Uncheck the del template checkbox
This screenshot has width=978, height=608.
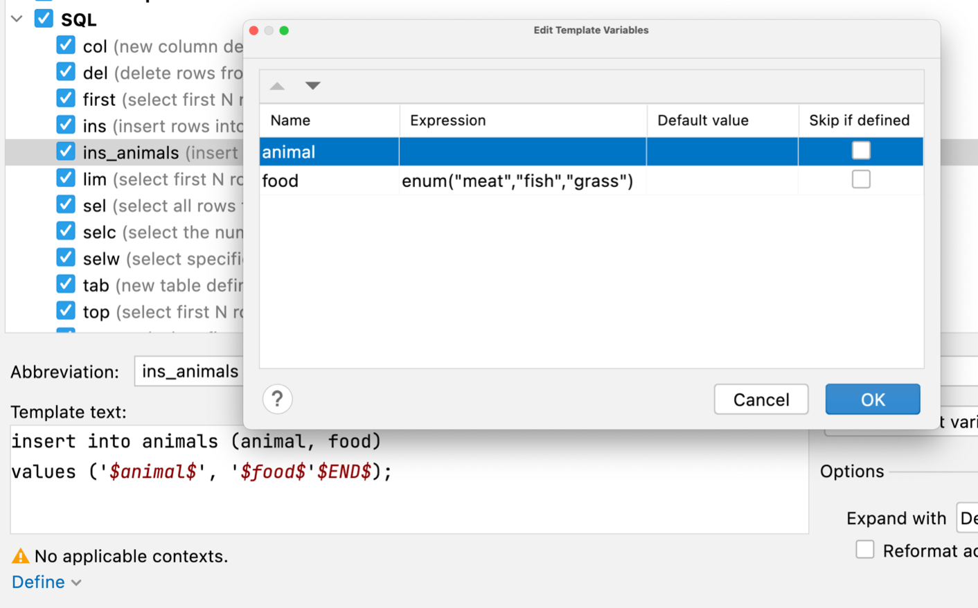click(x=66, y=71)
